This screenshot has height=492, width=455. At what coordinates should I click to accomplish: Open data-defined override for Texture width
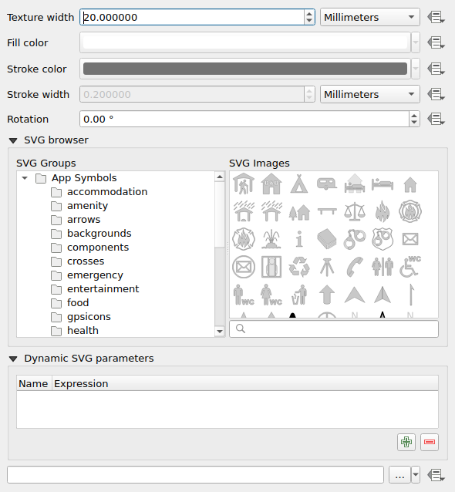(x=436, y=17)
